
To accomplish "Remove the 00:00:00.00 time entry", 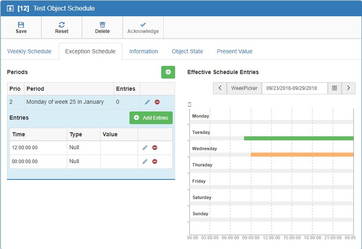I will click(155, 162).
